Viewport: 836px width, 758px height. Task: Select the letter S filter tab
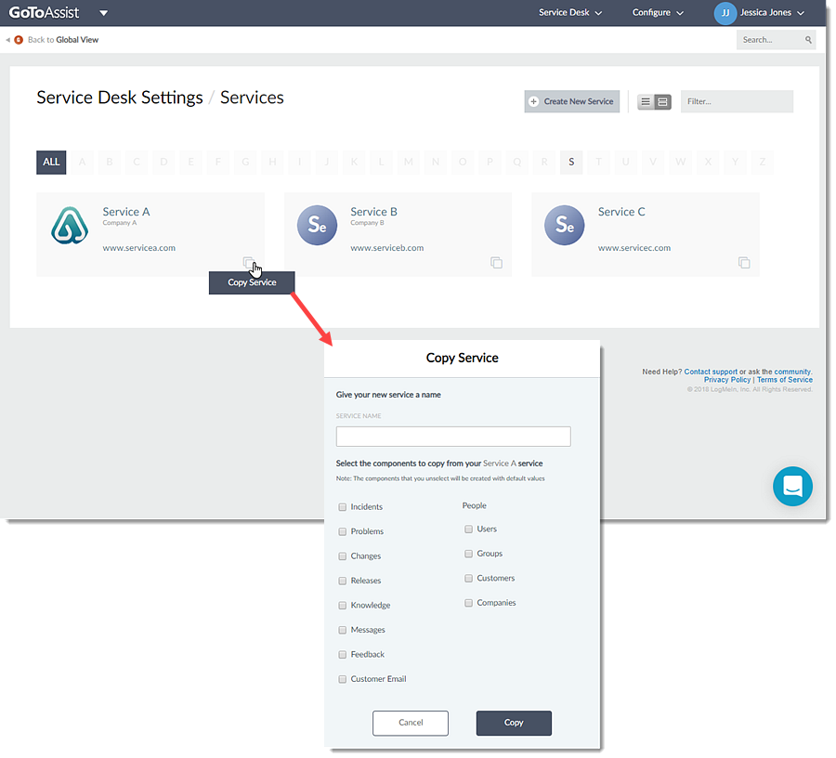click(x=571, y=162)
